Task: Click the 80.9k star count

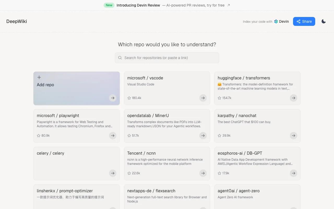Action: [46, 136]
